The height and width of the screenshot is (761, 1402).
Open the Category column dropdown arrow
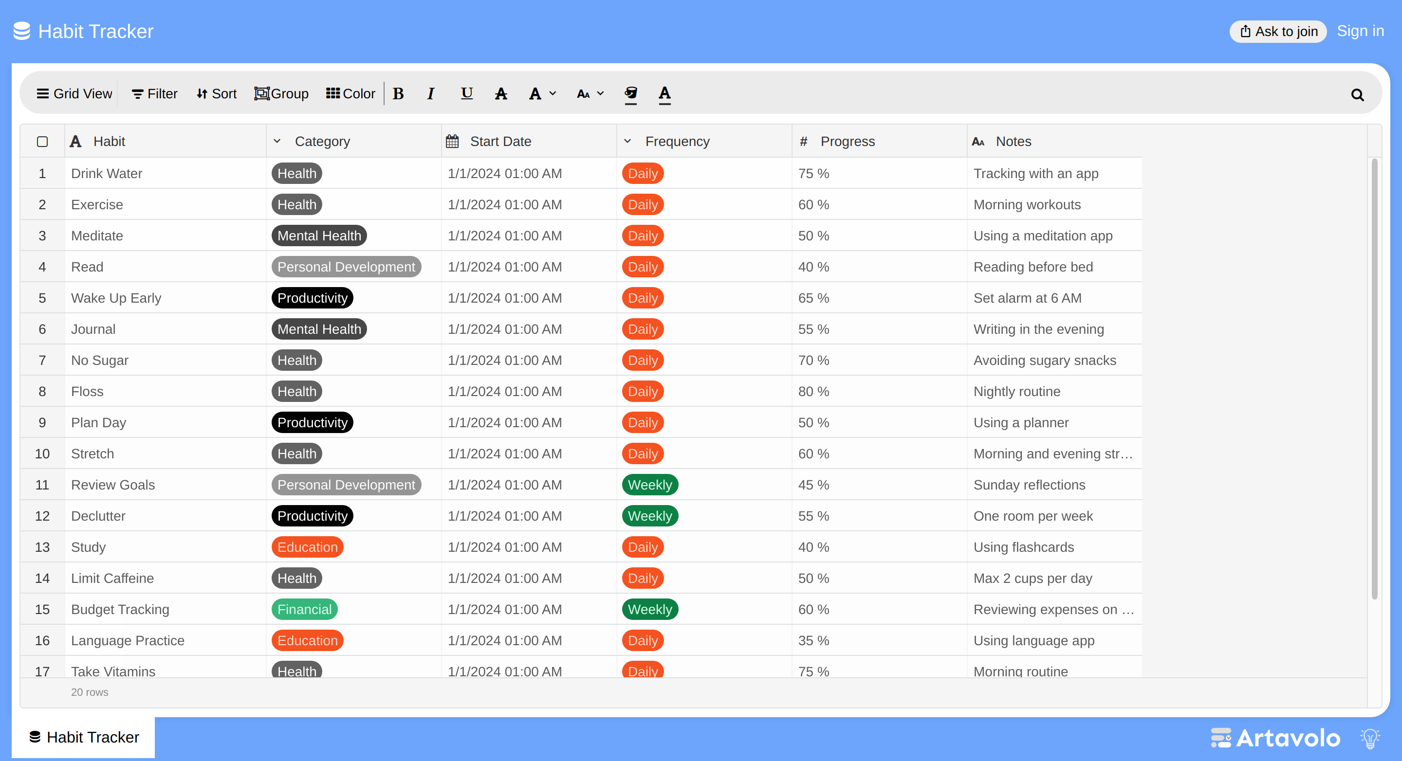click(277, 142)
